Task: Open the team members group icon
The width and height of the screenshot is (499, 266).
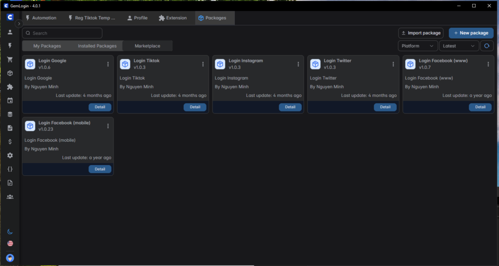Action: 10,197
